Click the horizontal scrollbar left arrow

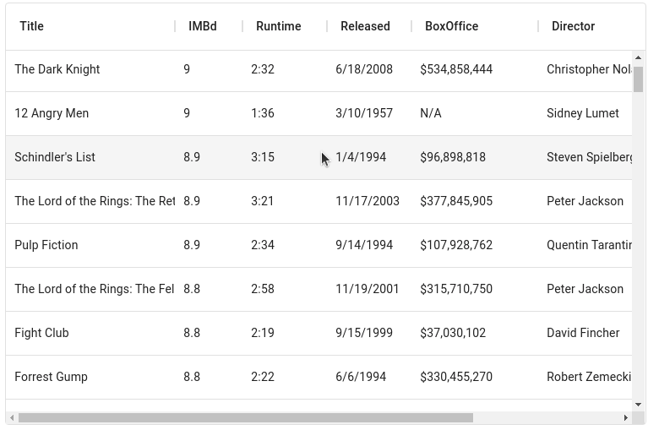(12, 417)
